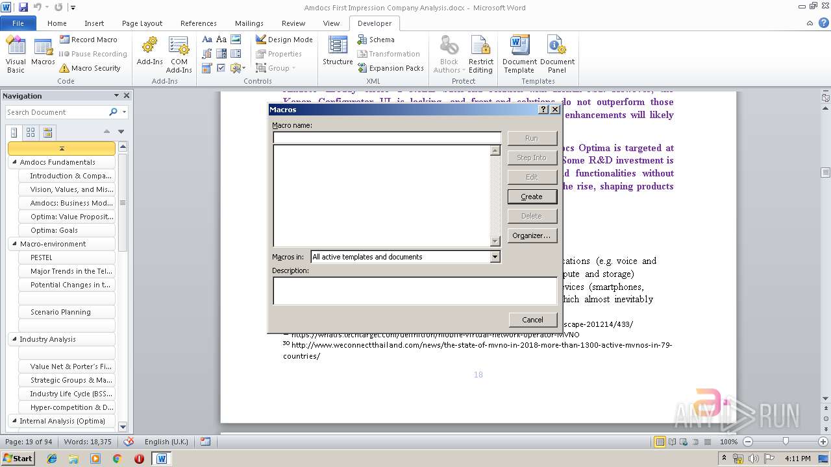Browse search results in Navigation pane
The image size is (831, 467).
coord(47,132)
